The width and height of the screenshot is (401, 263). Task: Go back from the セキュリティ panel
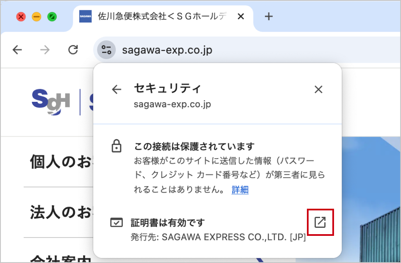coord(117,89)
